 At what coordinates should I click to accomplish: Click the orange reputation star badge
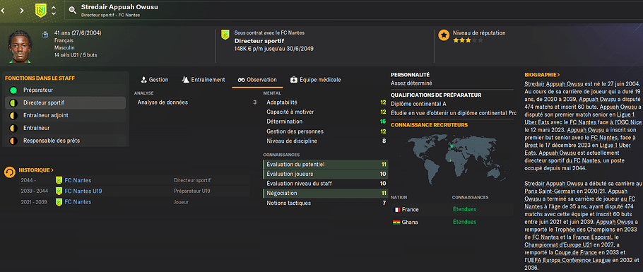tap(443, 36)
